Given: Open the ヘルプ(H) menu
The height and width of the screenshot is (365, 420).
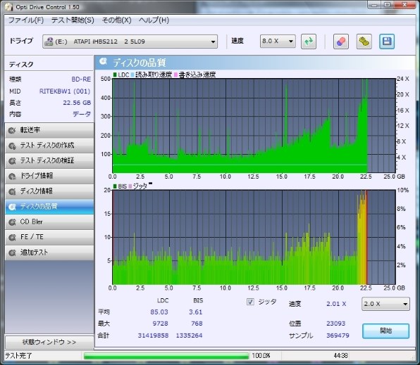Looking at the screenshot, I should 154,20.
